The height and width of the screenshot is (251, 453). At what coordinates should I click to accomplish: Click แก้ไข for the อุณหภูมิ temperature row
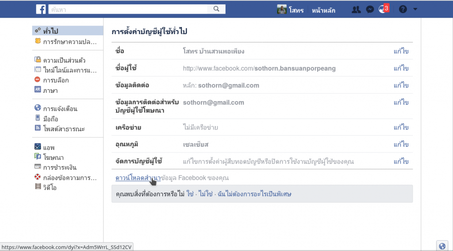[x=401, y=144]
